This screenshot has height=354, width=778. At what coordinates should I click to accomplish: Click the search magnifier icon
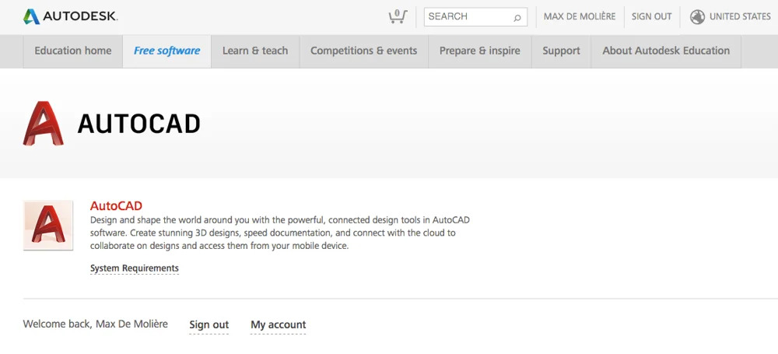[x=517, y=17]
